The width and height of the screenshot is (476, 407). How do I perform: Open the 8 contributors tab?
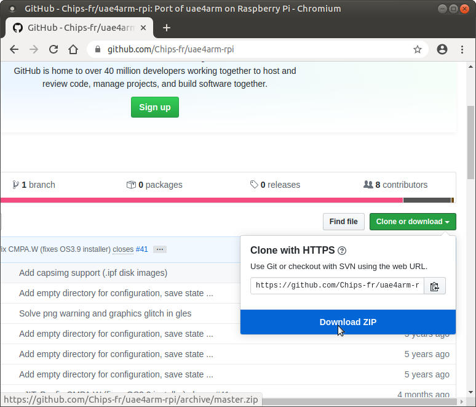point(395,185)
